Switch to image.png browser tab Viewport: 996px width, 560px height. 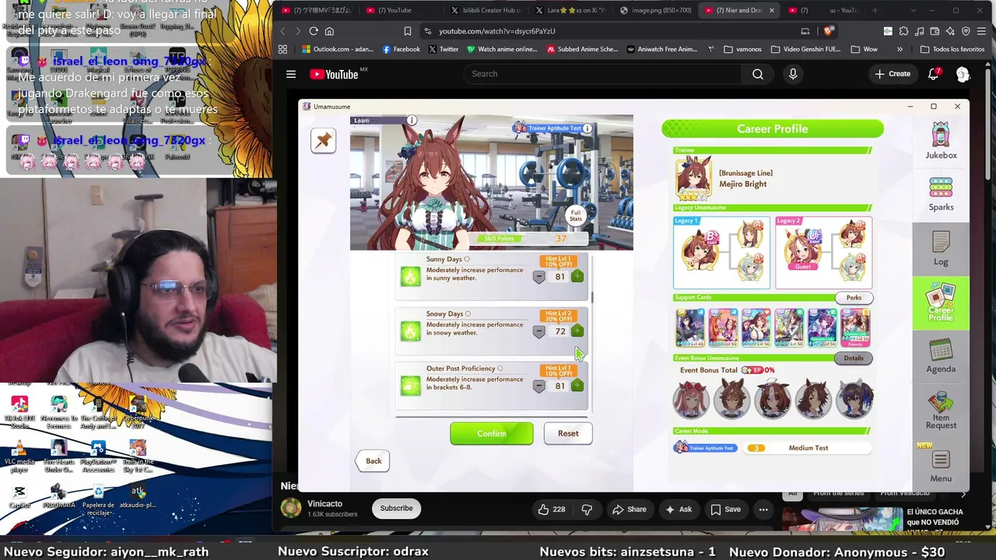tap(655, 10)
